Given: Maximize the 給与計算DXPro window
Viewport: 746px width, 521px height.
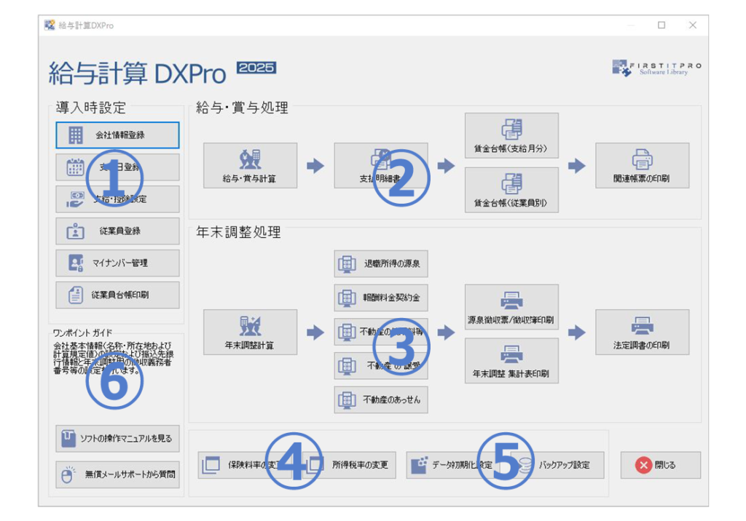Looking at the screenshot, I should coord(661,25).
